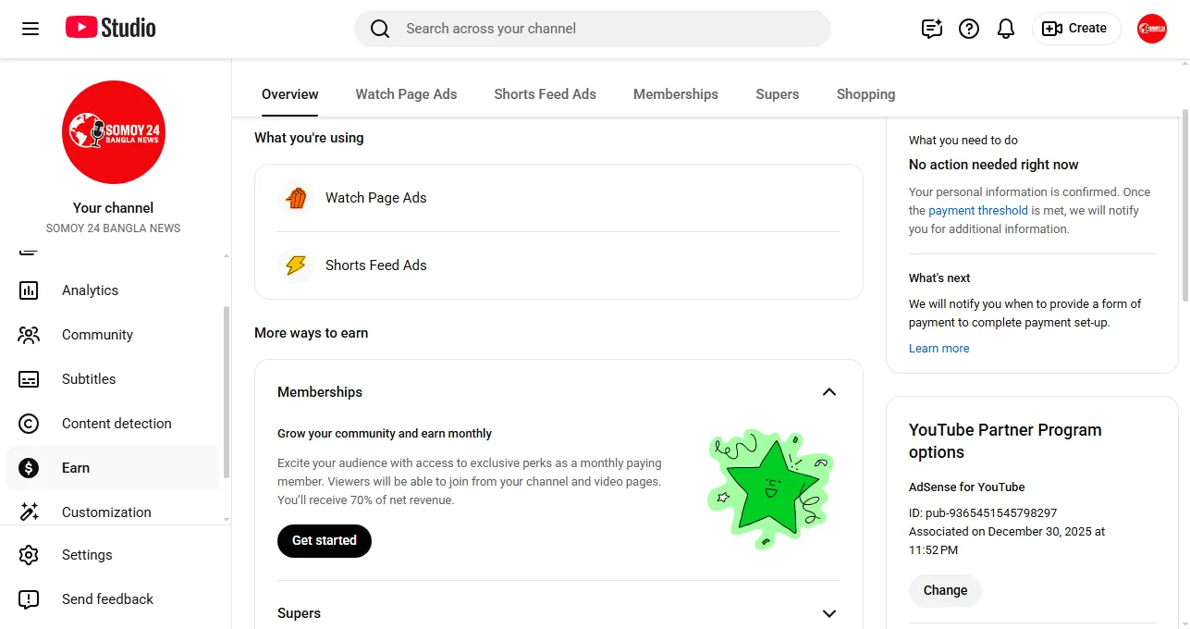This screenshot has width=1190, height=629.
Task: Click the Watch Page Ads row label
Action: [x=376, y=198]
